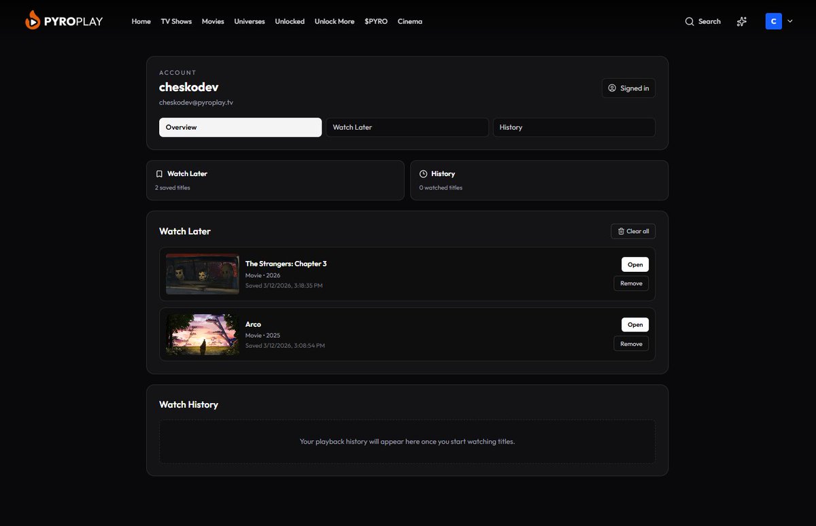The width and height of the screenshot is (816, 526).
Task: Click the clock icon next to History
Action: [423, 173]
